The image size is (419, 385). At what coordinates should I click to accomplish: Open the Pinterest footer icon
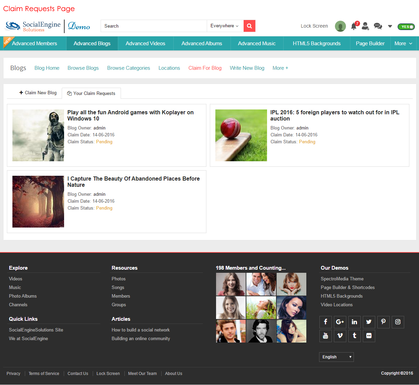(383, 322)
